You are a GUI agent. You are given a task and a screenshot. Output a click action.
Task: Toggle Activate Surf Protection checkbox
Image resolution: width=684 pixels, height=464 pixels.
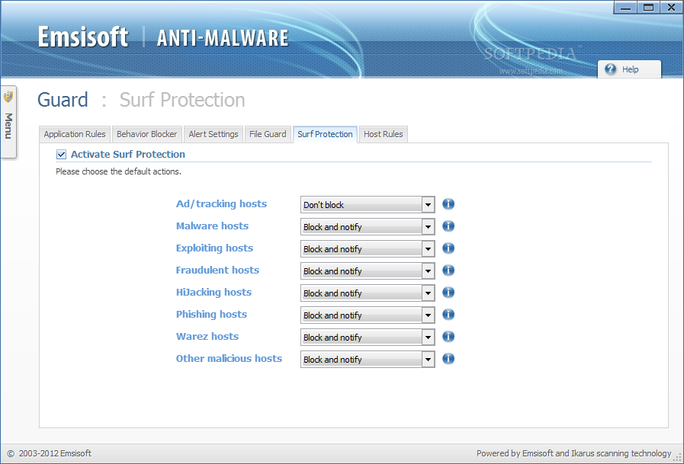coord(61,154)
